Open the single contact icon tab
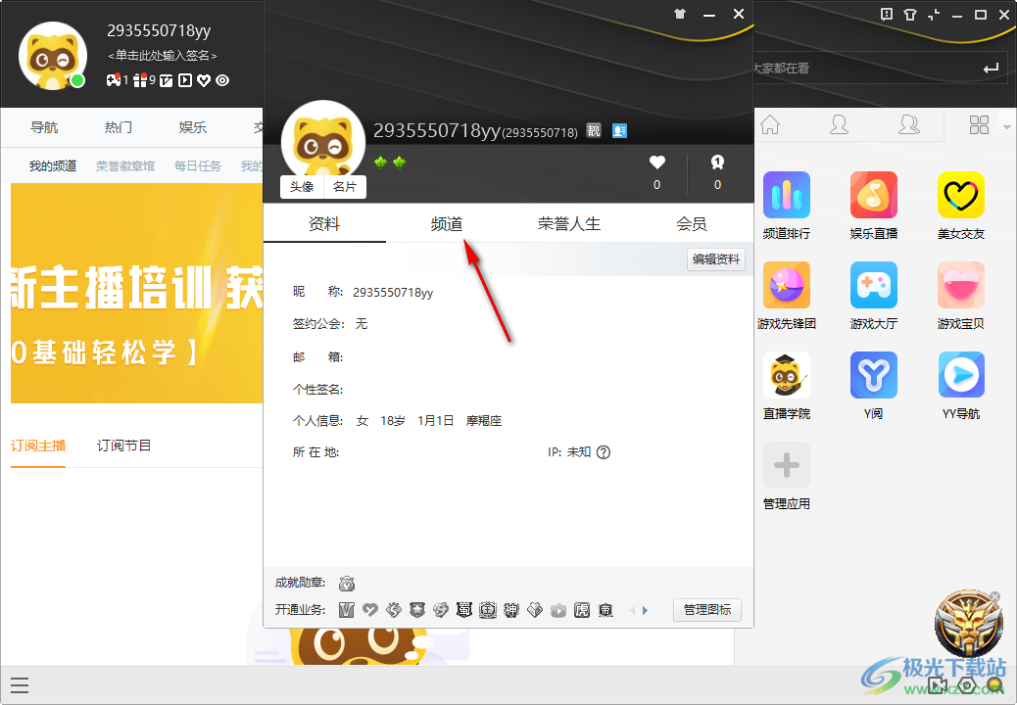This screenshot has width=1017, height=705. (839, 124)
